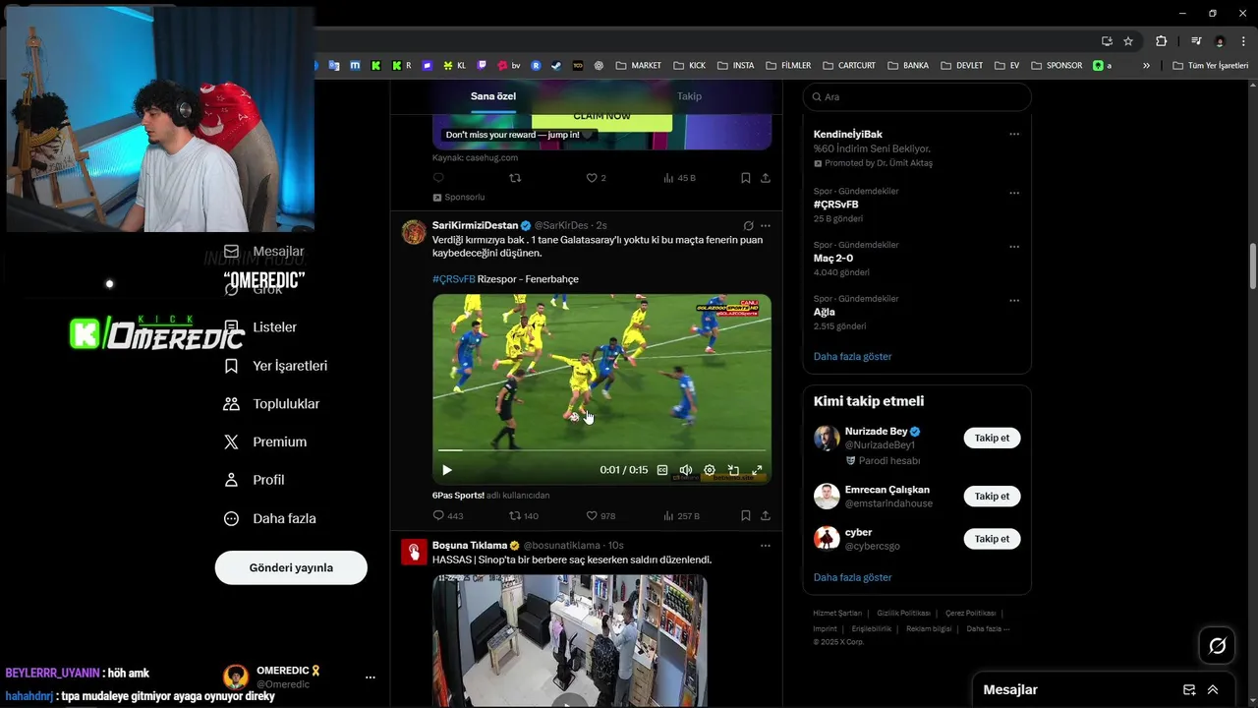Open more options for Boşuna Tıklama post
Screen dimensions: 1258x708
coord(766,545)
